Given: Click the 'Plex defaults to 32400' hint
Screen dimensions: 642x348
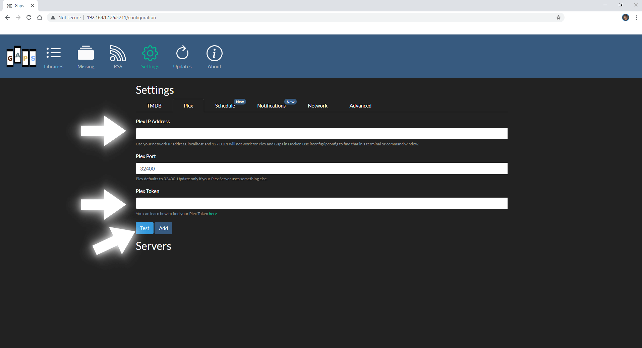Looking at the screenshot, I should pos(201,179).
